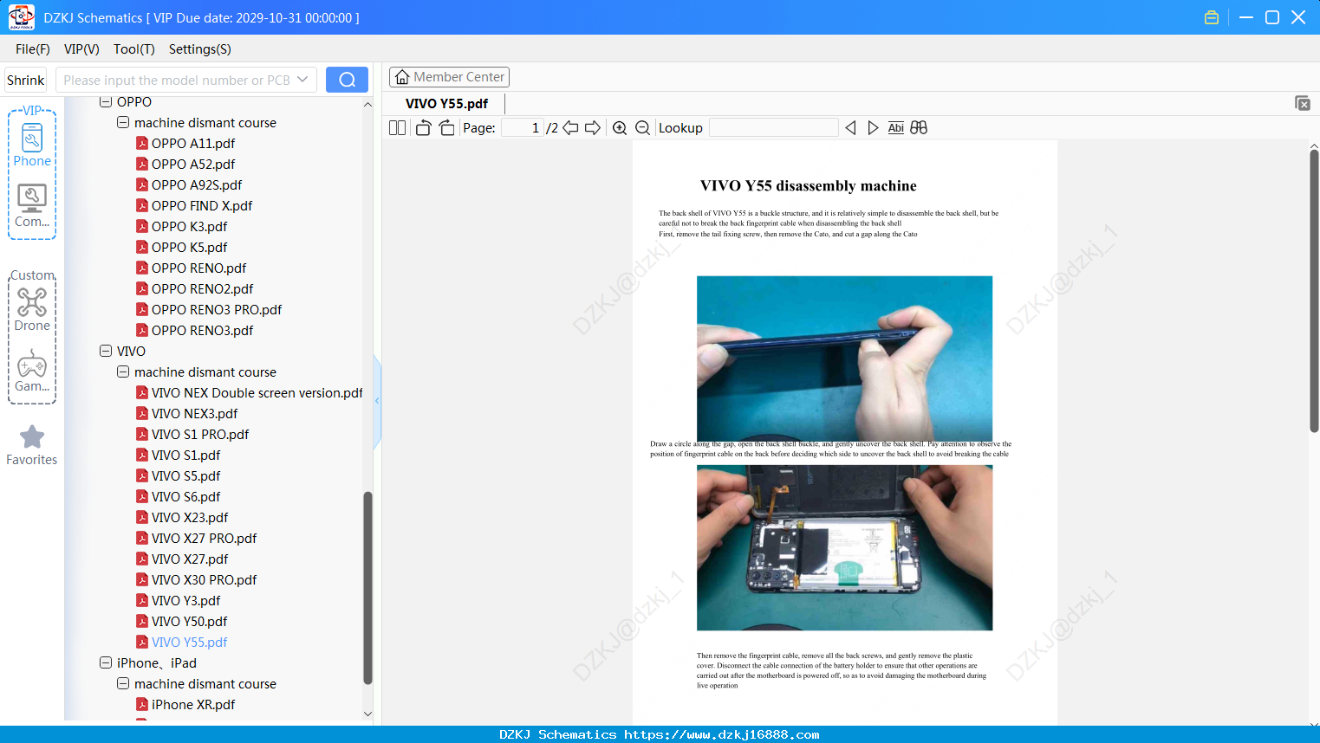Viewport: 1320px width, 743px height.
Task: Open OPPO FIND X.pdf
Action: 202,205
